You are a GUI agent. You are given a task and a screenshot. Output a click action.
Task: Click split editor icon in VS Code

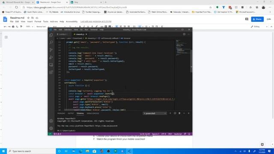(184, 34)
